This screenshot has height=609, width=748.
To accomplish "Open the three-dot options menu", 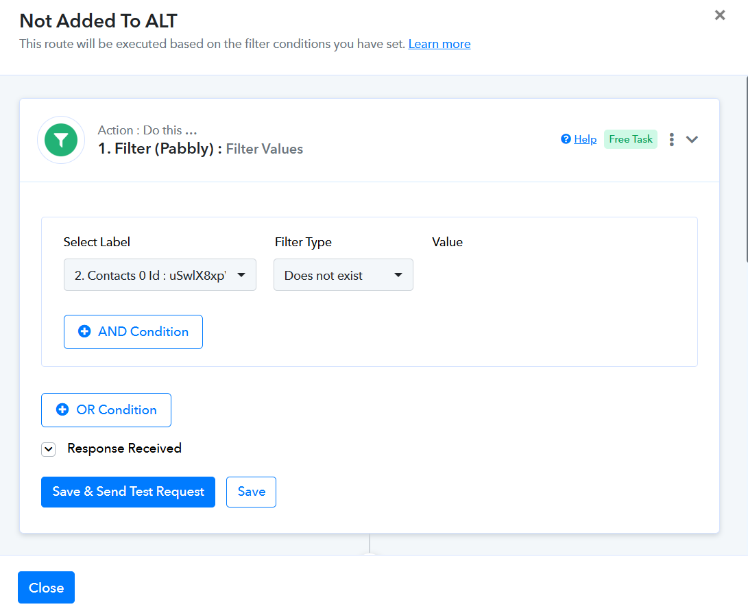I will [672, 139].
